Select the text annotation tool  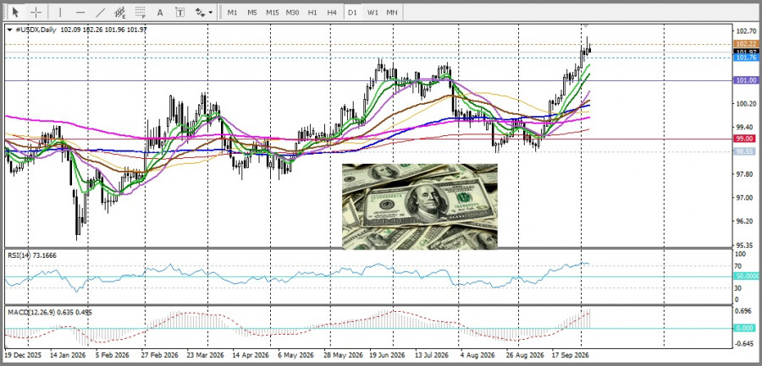[x=160, y=12]
